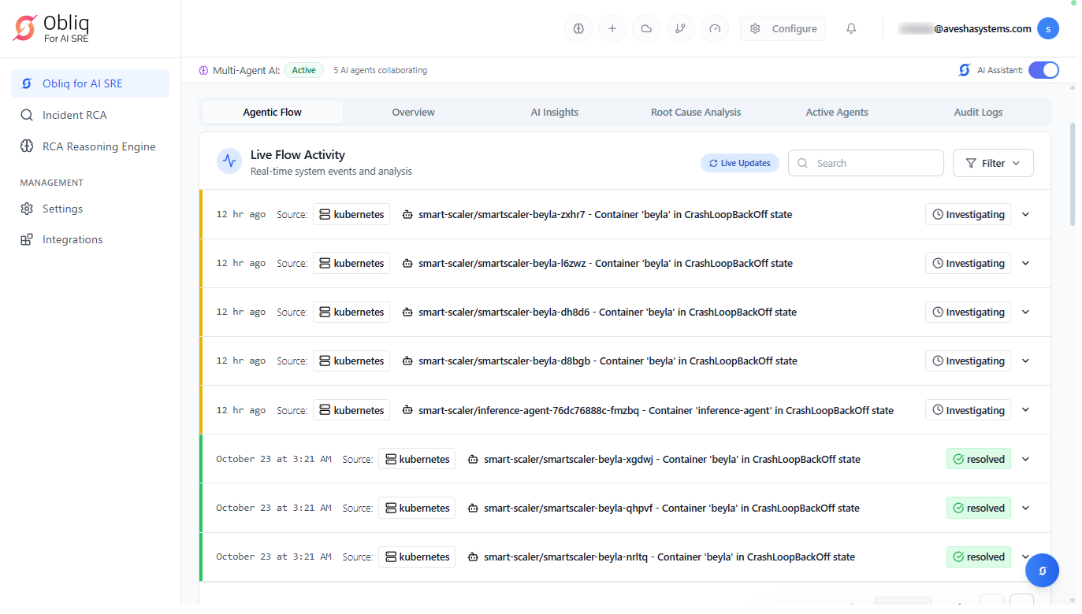
Task: Open the Filter dropdown
Action: (x=993, y=163)
